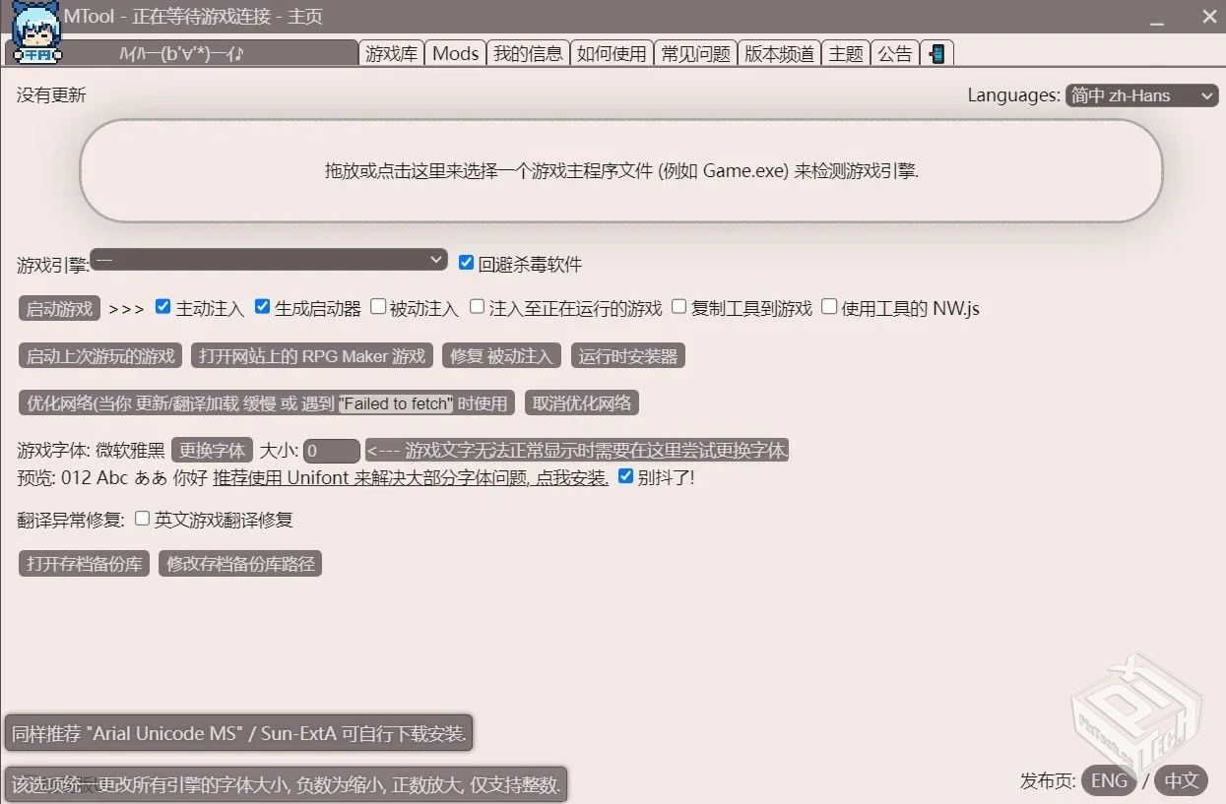The image size is (1226, 804).
Task: Enable 英文游戏翻译修复 fix
Action: pyautogui.click(x=141, y=517)
